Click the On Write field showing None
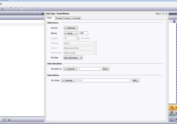 tap(104, 80)
